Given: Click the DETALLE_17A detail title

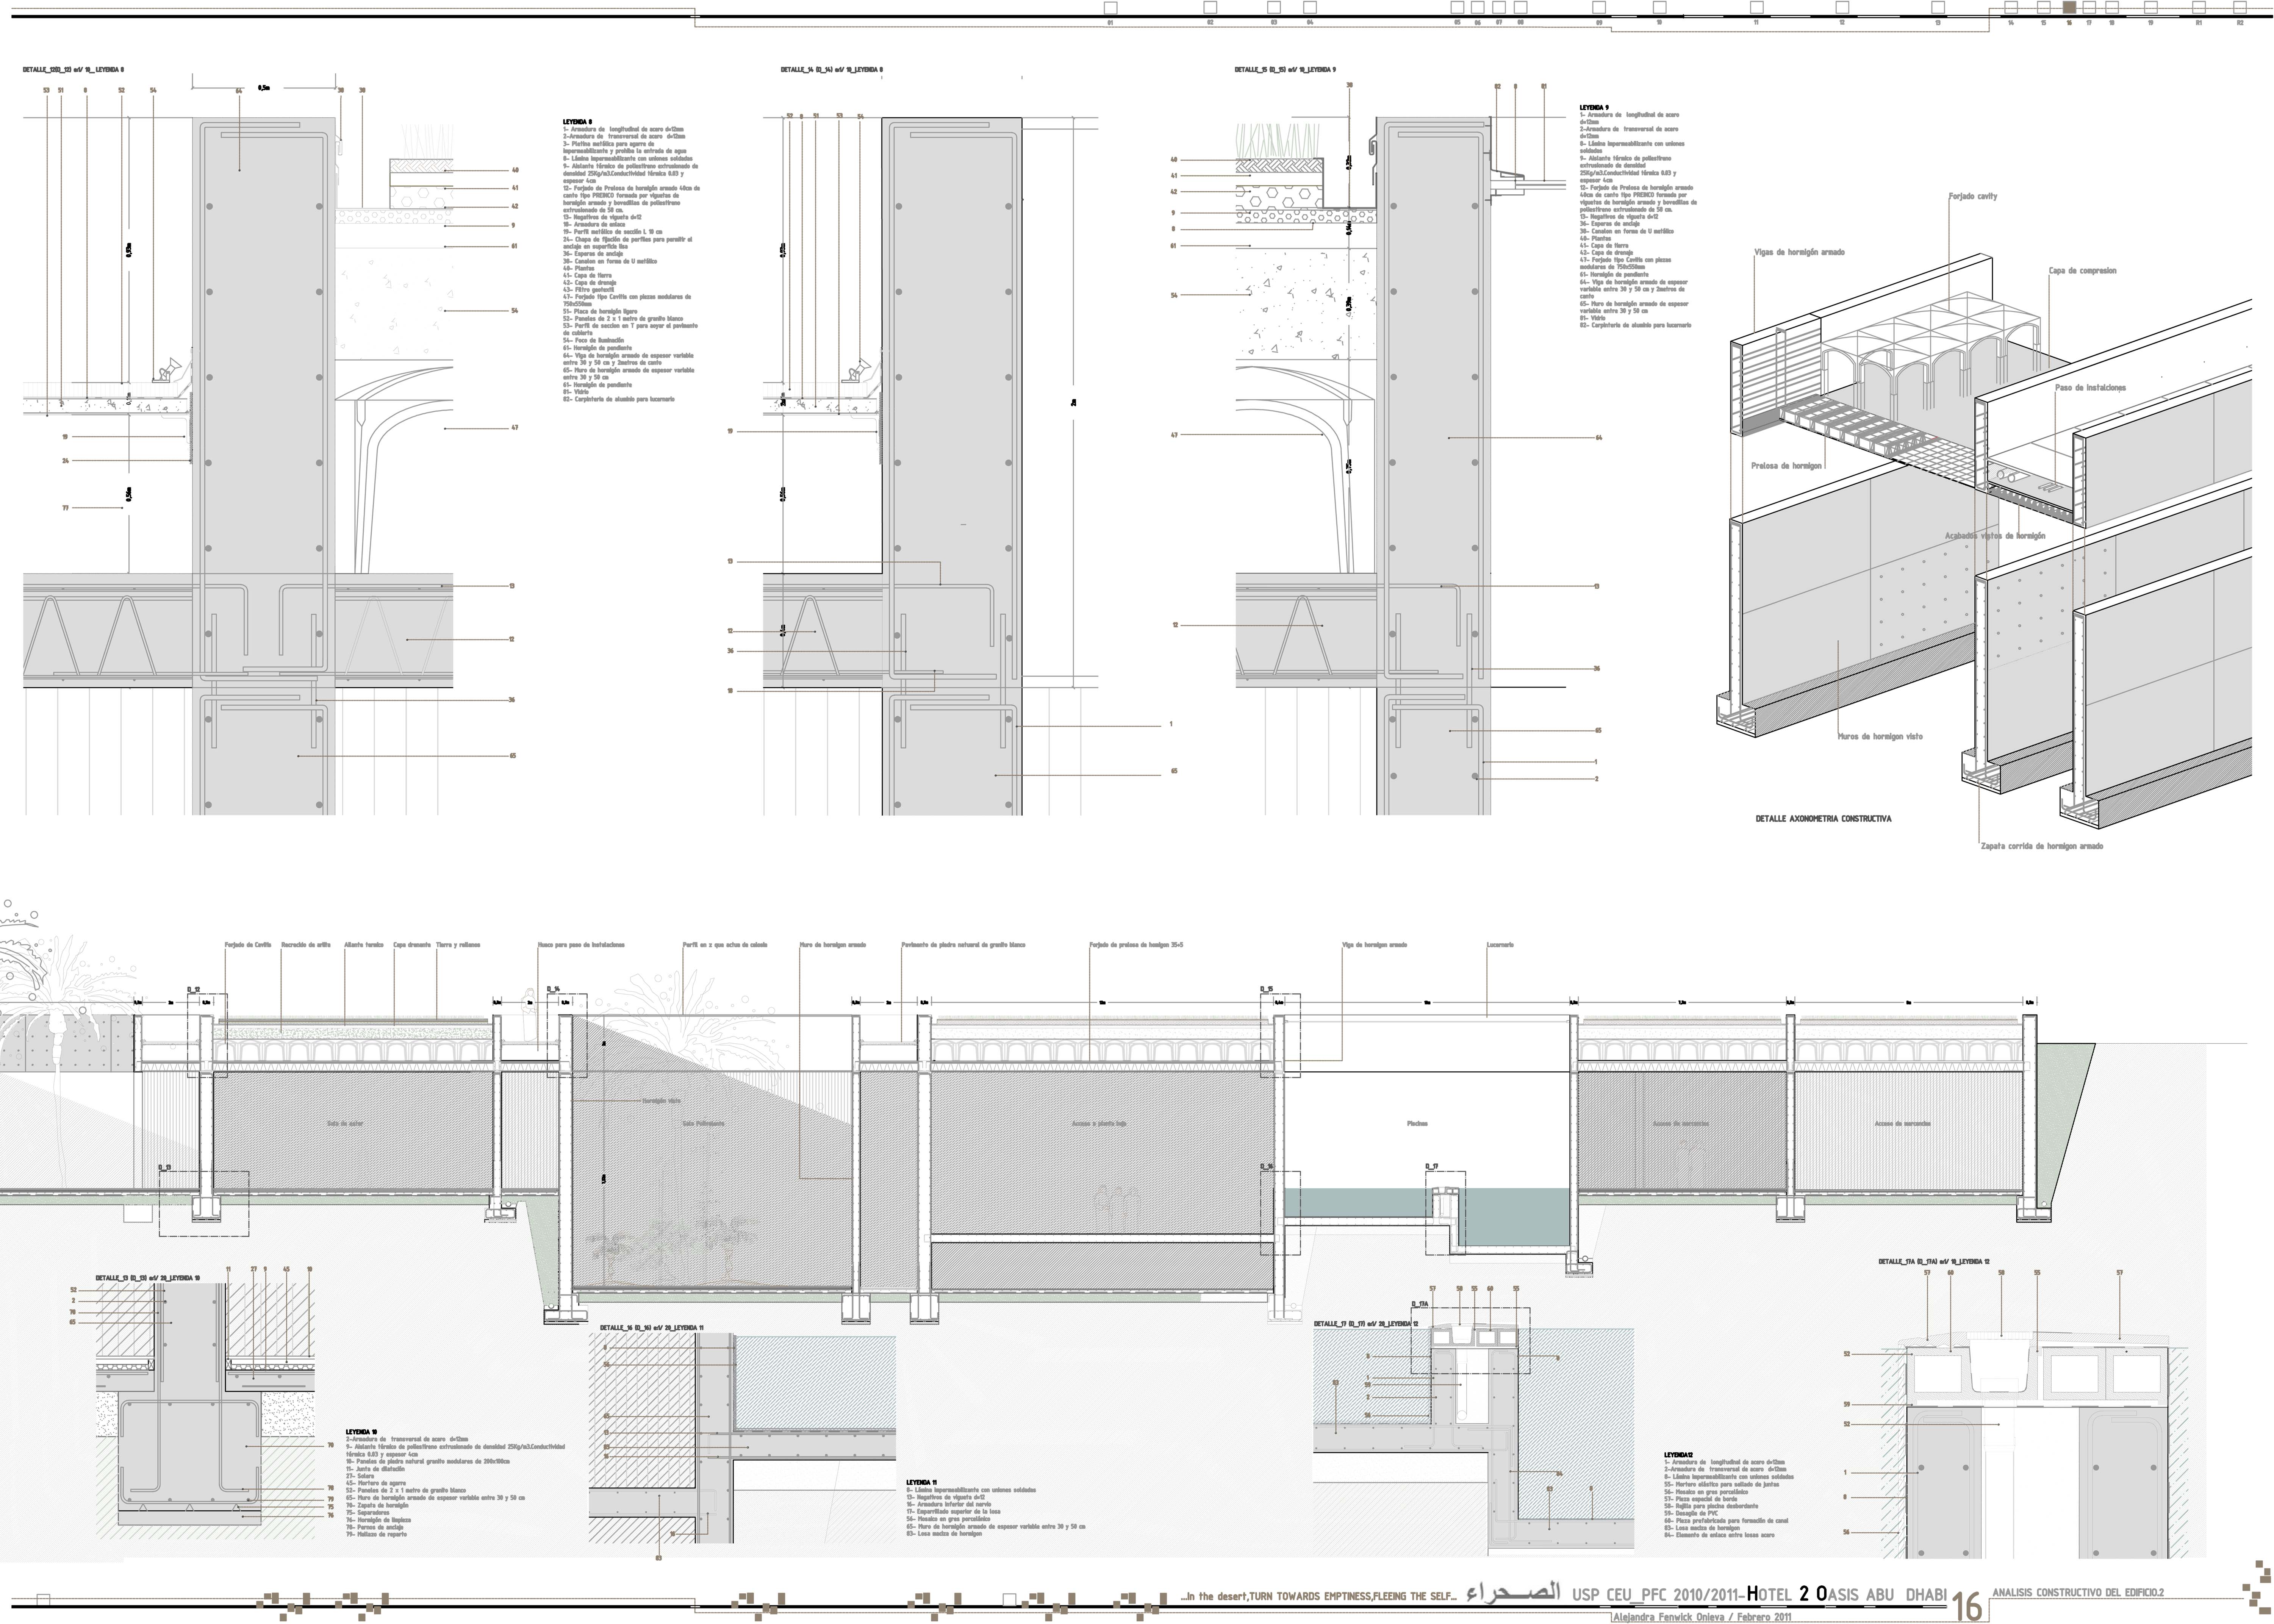Looking at the screenshot, I should tap(1934, 1262).
